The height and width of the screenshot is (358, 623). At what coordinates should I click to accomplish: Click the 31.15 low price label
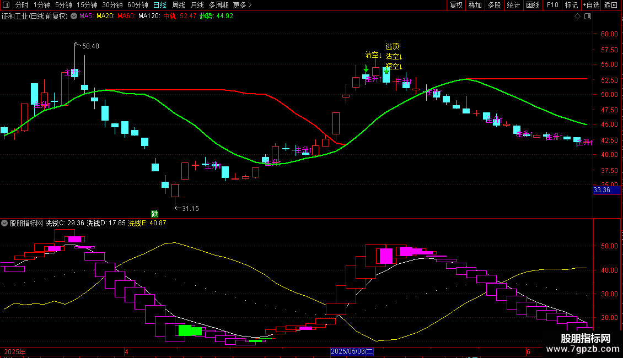(x=190, y=208)
